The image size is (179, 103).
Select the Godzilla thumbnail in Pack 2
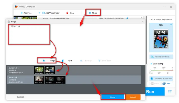click(60, 80)
